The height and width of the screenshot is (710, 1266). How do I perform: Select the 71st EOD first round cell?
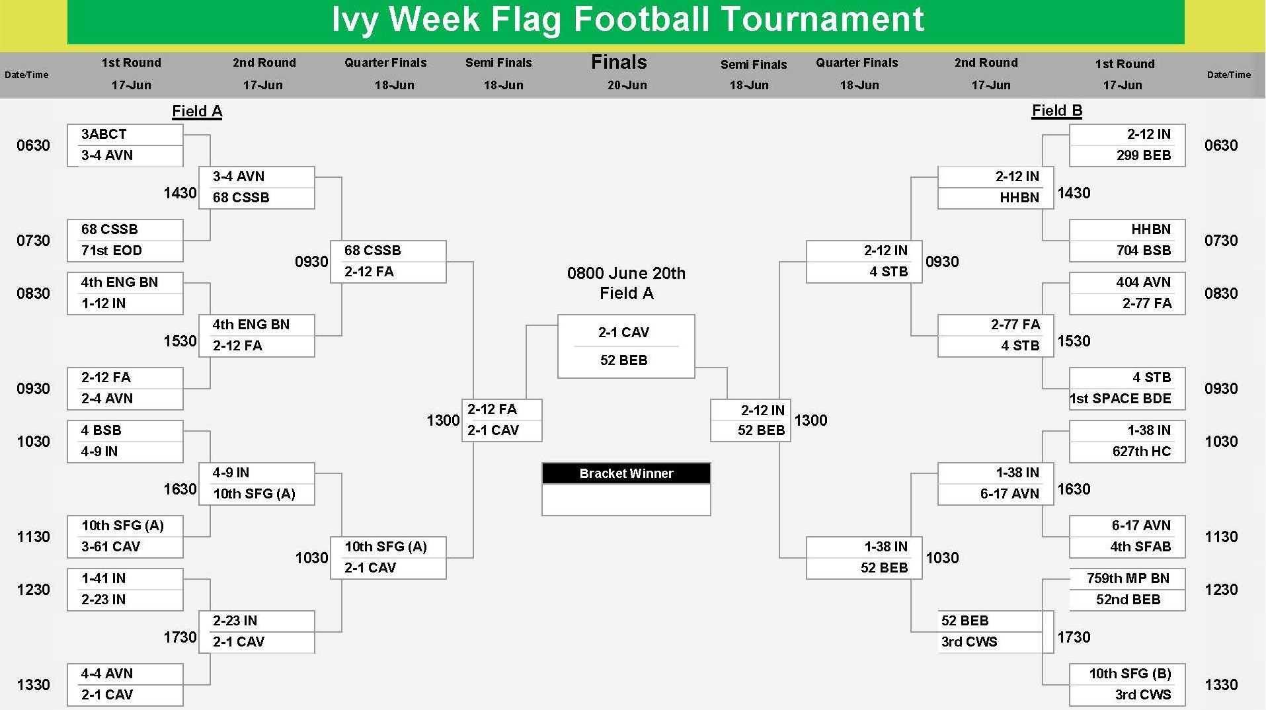pyautogui.click(x=125, y=251)
